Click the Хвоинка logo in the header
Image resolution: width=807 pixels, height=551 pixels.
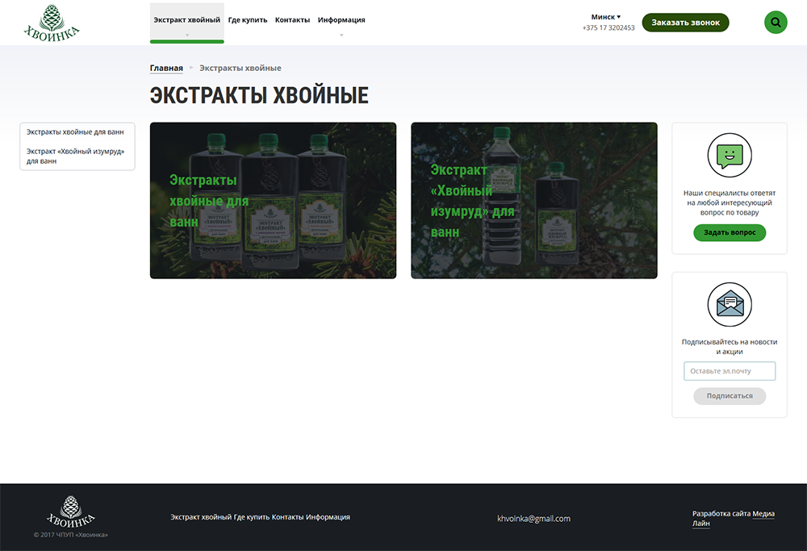[x=52, y=23]
